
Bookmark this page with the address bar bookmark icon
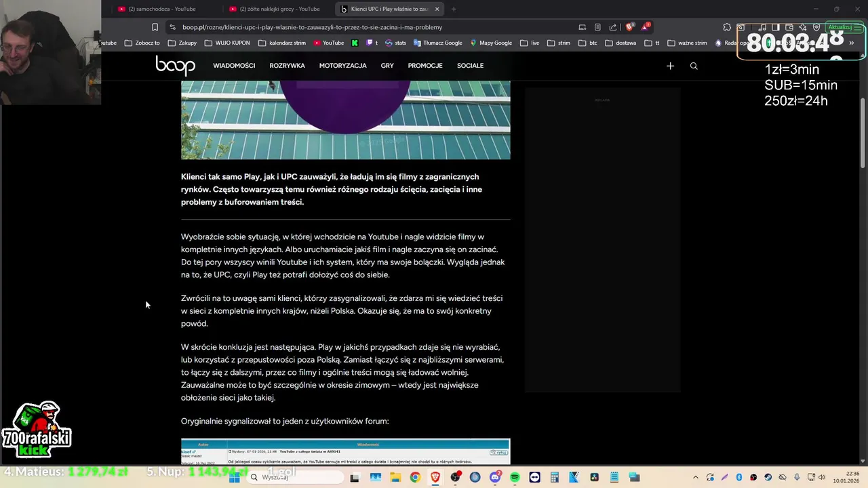pos(155,27)
